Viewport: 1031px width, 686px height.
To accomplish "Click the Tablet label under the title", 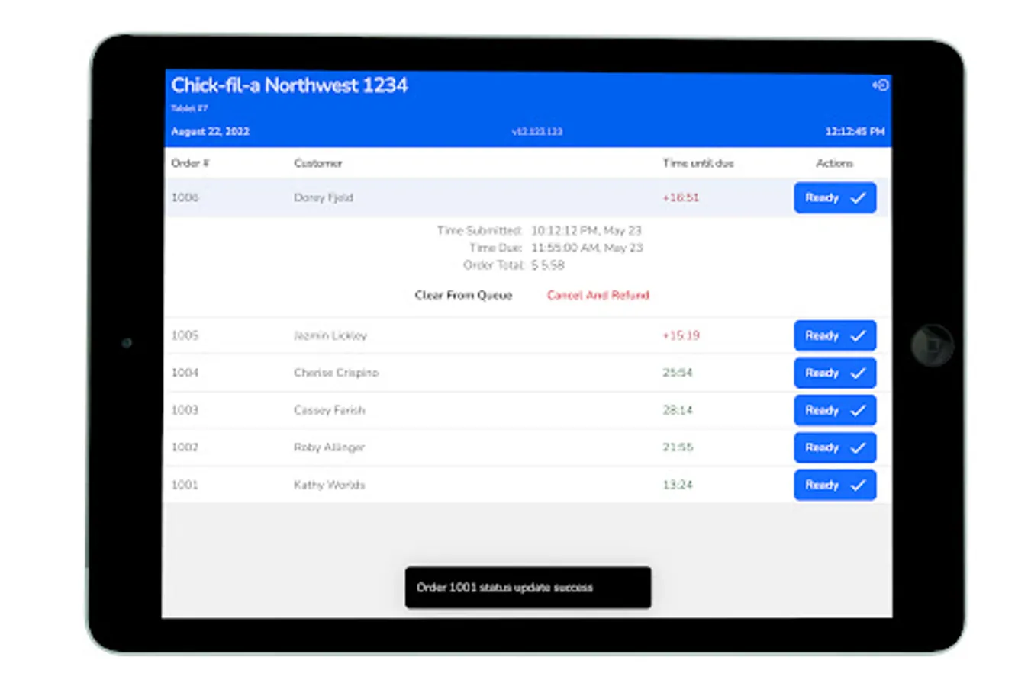I will point(189,108).
